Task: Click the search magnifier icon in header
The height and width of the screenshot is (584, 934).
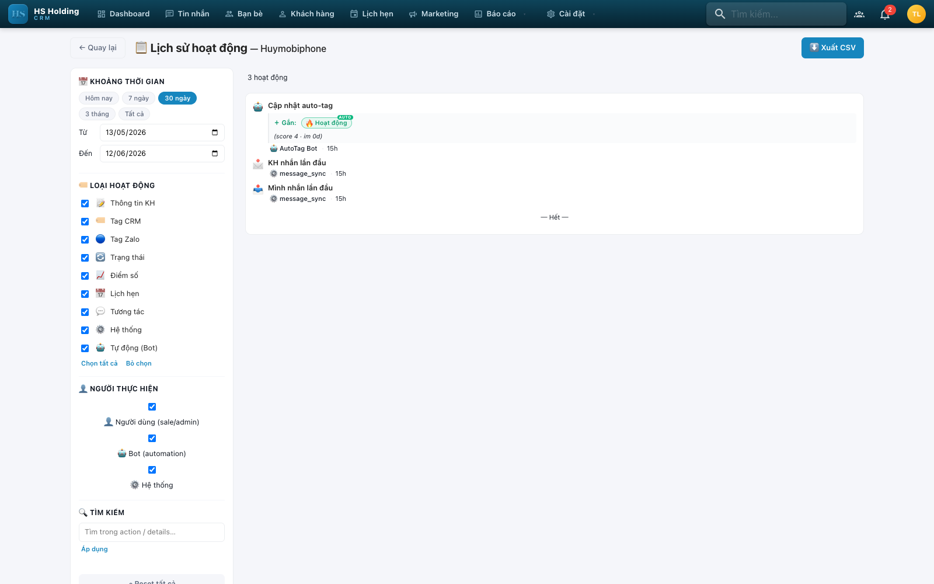Action: [720, 14]
